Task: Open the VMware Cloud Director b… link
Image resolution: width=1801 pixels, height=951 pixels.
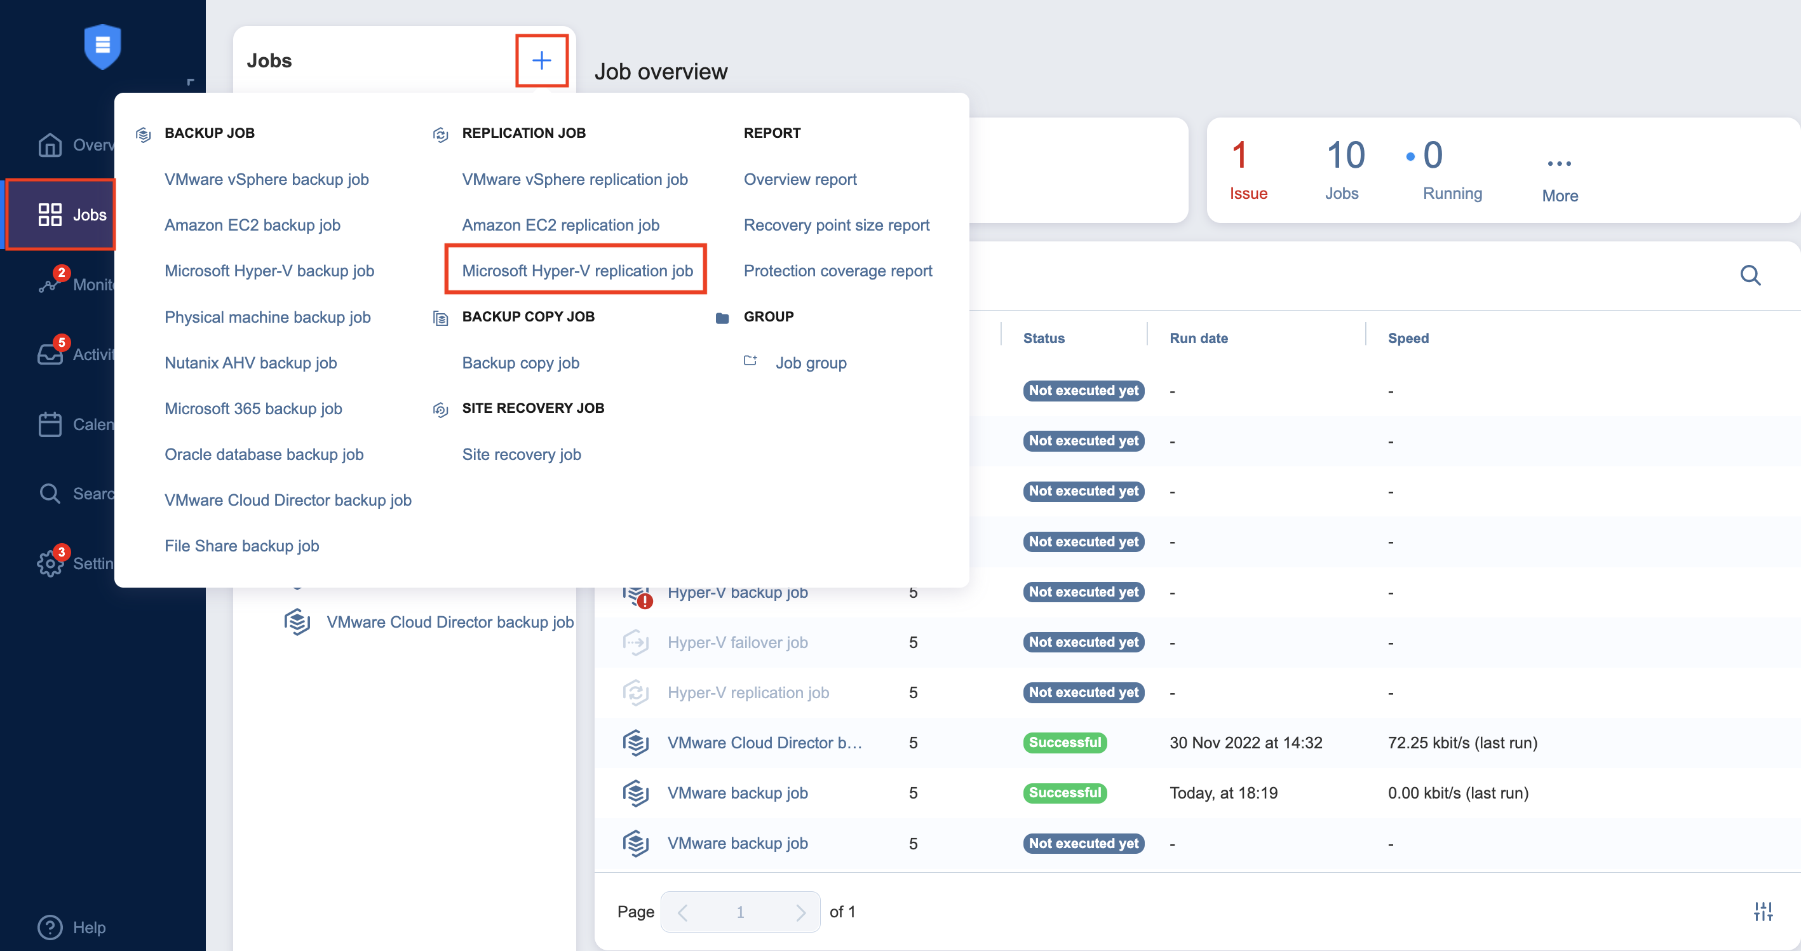Action: (x=765, y=743)
